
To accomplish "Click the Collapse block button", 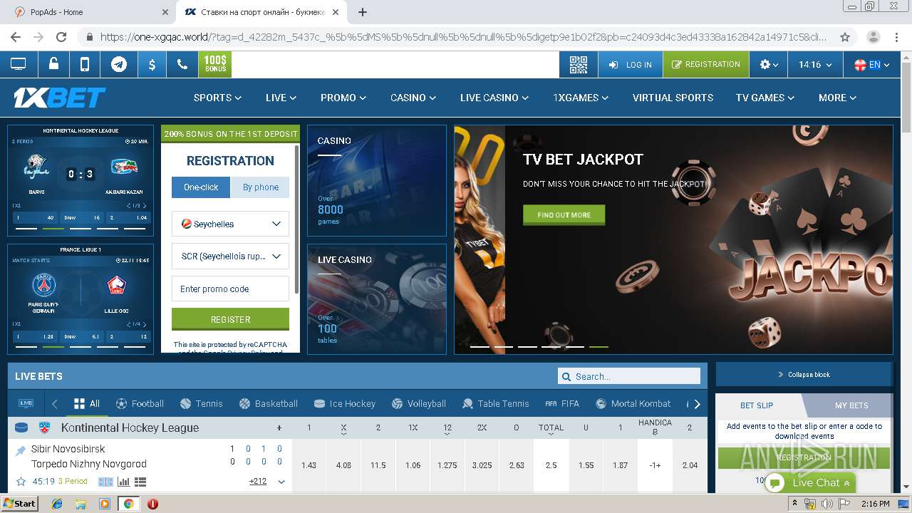I will [x=804, y=374].
